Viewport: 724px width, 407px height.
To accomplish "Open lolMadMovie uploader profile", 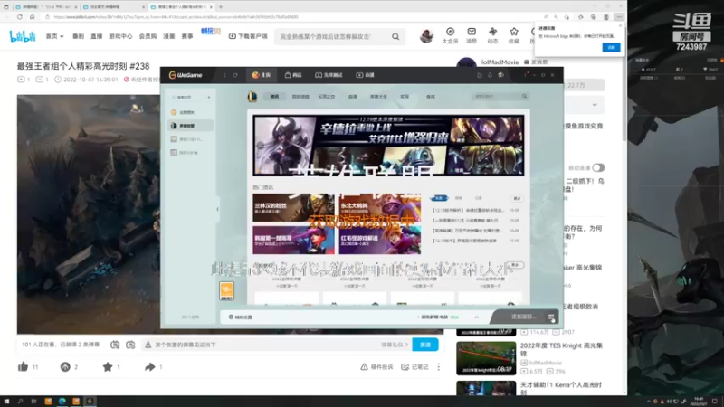I will pyautogui.click(x=500, y=62).
